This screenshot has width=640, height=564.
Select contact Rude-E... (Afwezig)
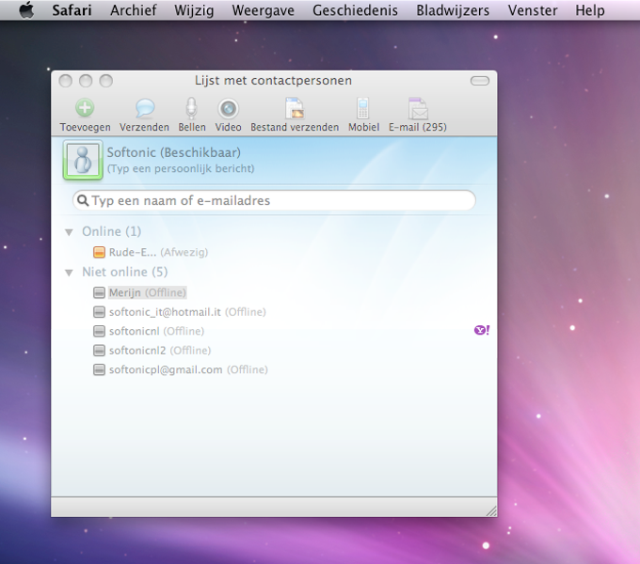point(158,252)
